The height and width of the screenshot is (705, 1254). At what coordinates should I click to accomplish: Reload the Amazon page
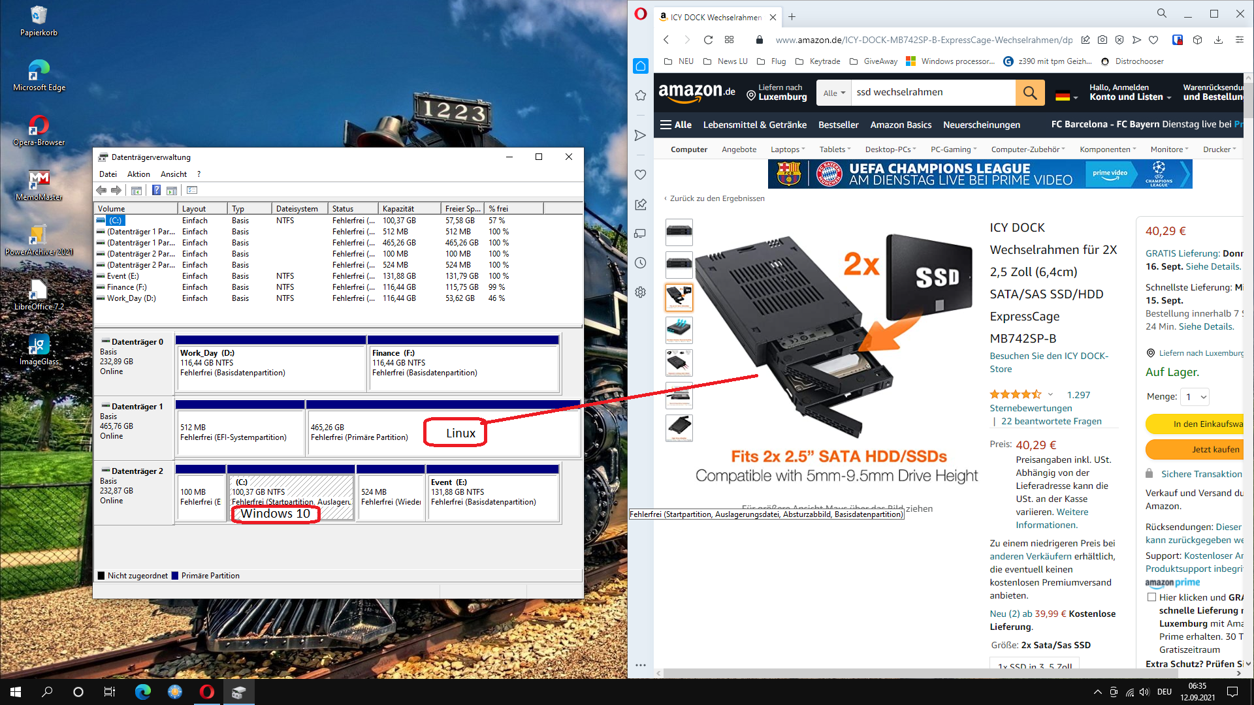pyautogui.click(x=708, y=40)
